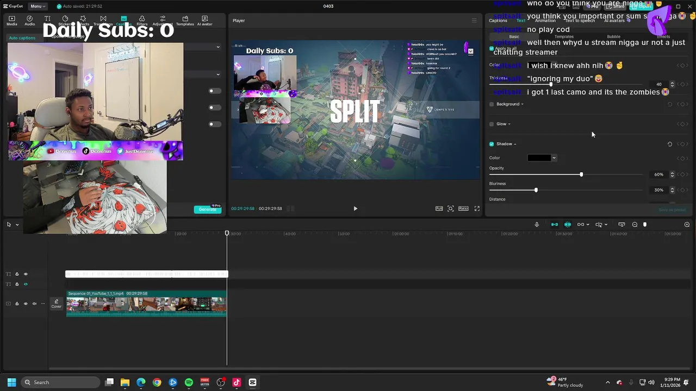Image resolution: width=696 pixels, height=391 pixels.
Task: Open the AI avatar panel
Action: point(204,21)
